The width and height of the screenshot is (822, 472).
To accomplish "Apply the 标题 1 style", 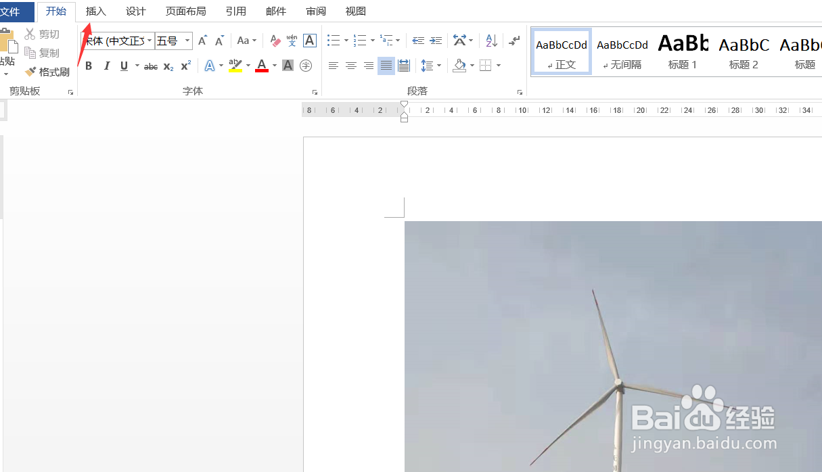I will (x=683, y=52).
